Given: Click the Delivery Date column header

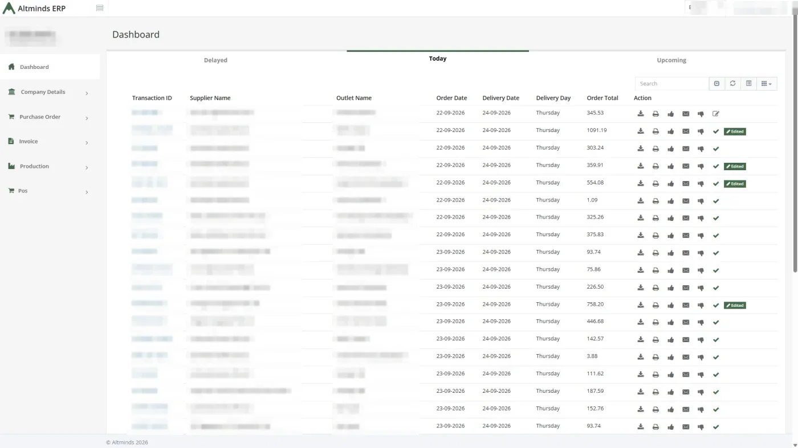Looking at the screenshot, I should click(500, 98).
